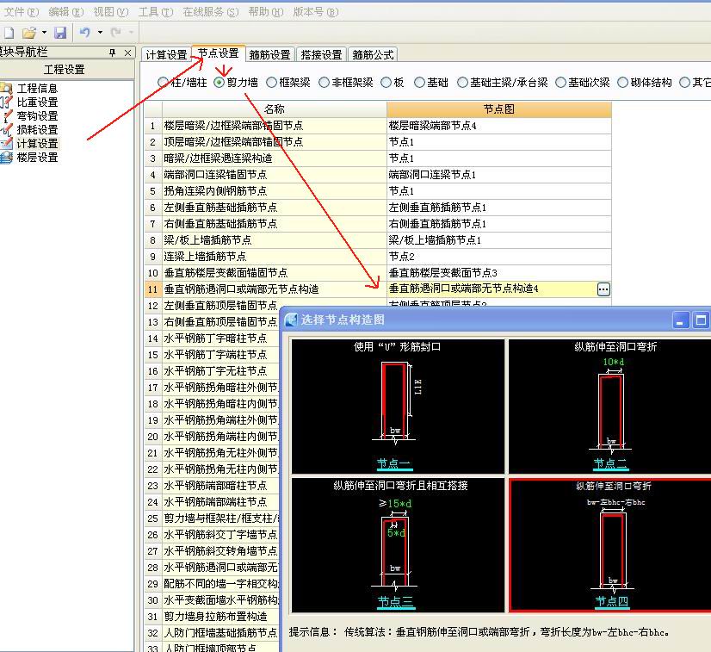Click the 工程信息 icon in navigation
This screenshot has height=652, width=711.
(6, 88)
